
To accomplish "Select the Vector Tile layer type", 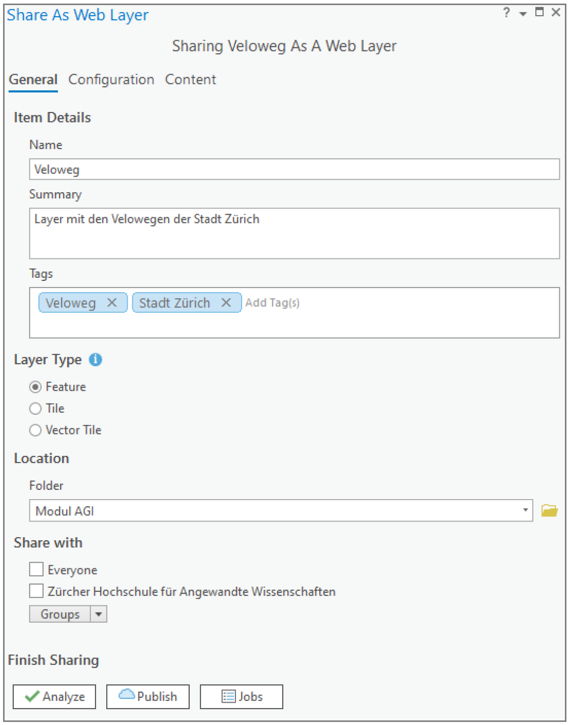I will 35,430.
